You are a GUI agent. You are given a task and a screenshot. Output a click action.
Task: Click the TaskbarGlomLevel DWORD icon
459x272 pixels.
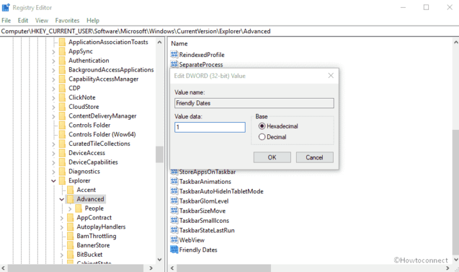click(x=174, y=201)
